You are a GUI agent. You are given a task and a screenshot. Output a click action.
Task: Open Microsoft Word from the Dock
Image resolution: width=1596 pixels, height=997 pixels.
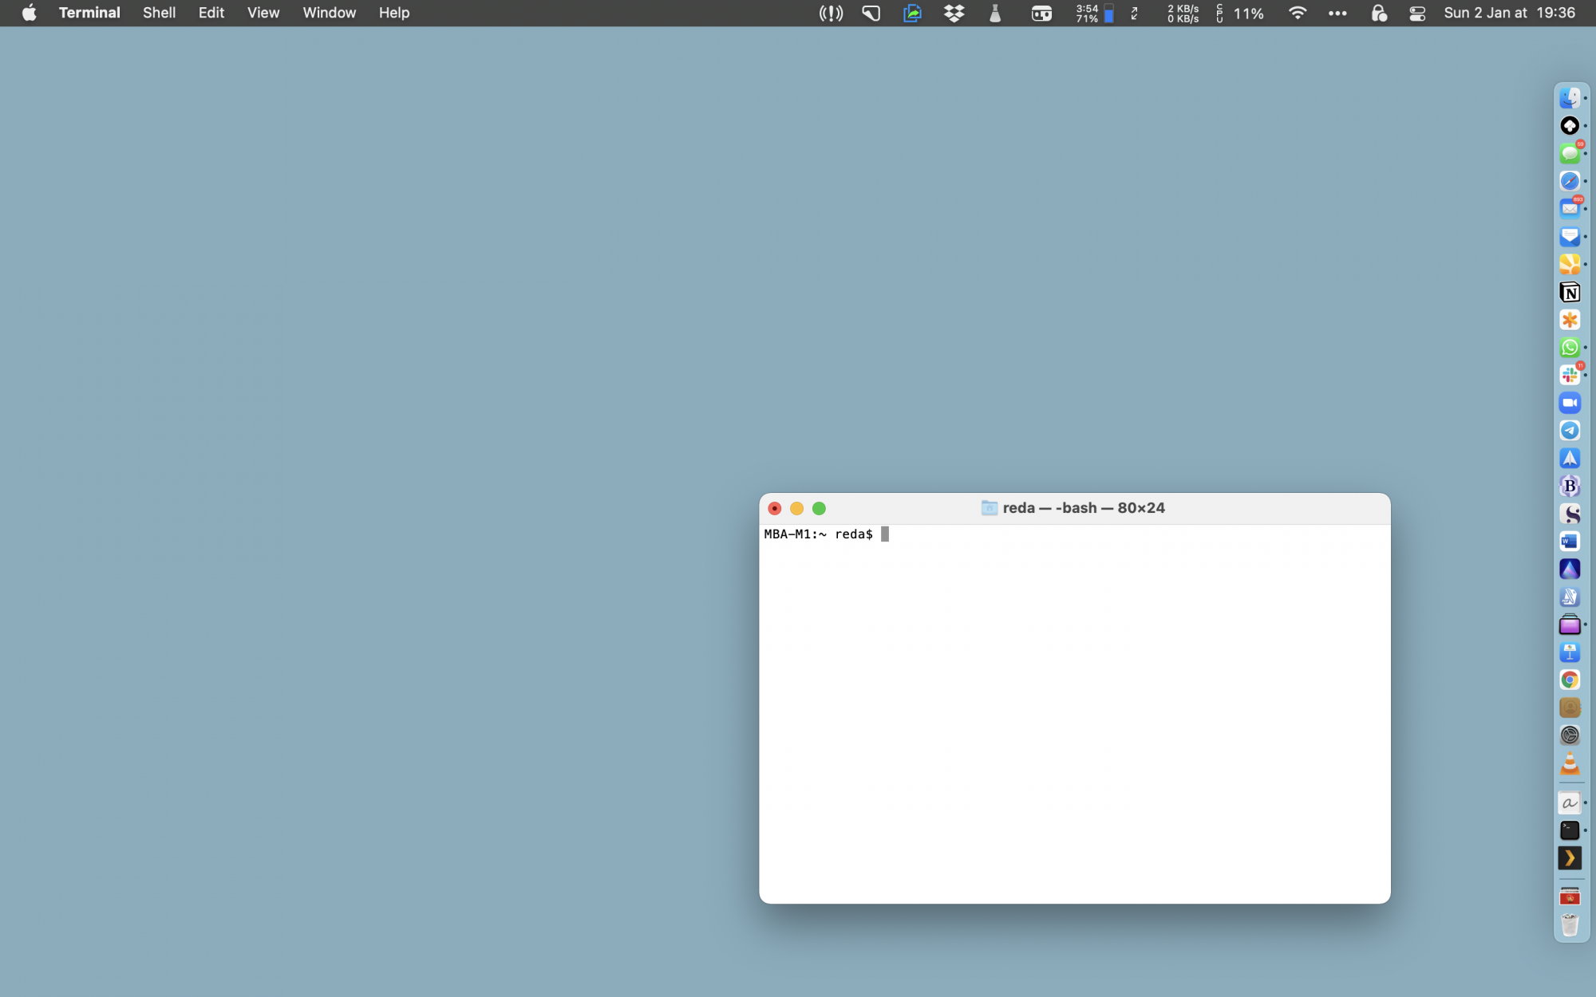[x=1570, y=542]
